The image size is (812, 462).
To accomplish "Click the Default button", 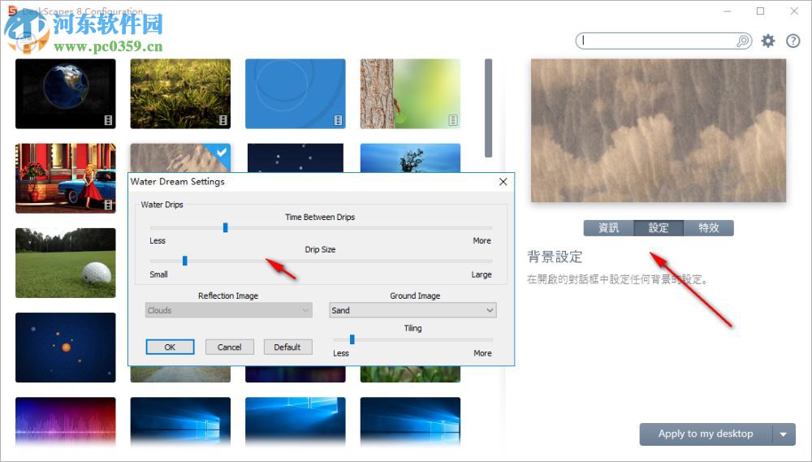I will (288, 347).
